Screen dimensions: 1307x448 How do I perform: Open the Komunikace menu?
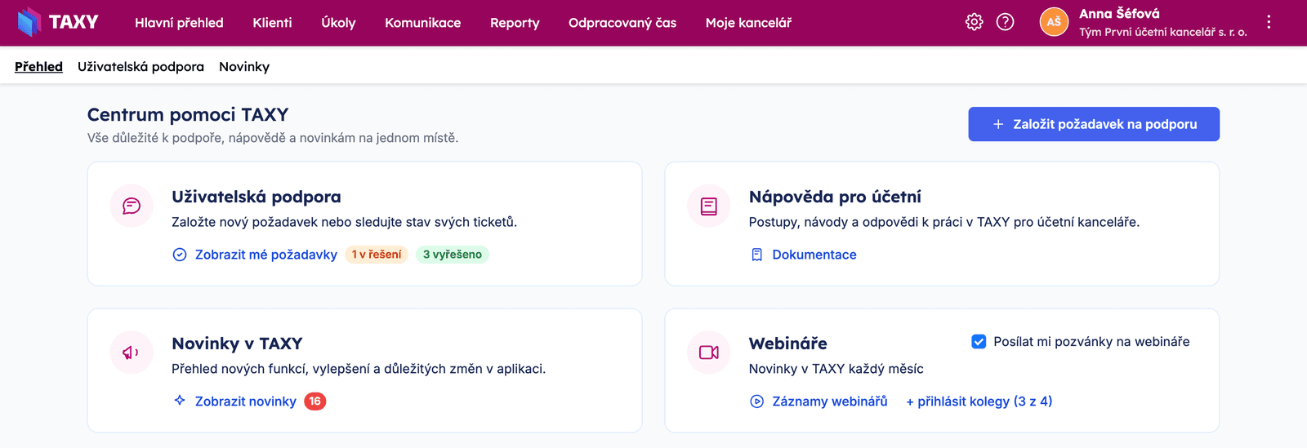click(x=423, y=23)
